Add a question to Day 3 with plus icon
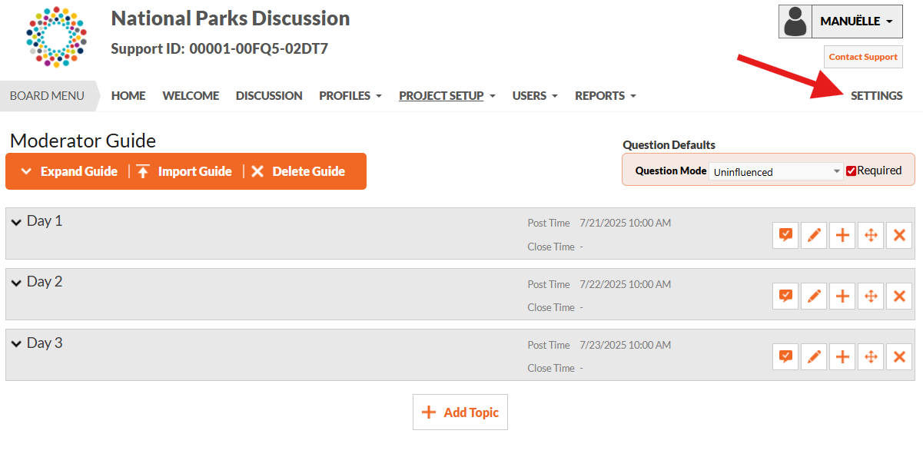 [x=842, y=357]
